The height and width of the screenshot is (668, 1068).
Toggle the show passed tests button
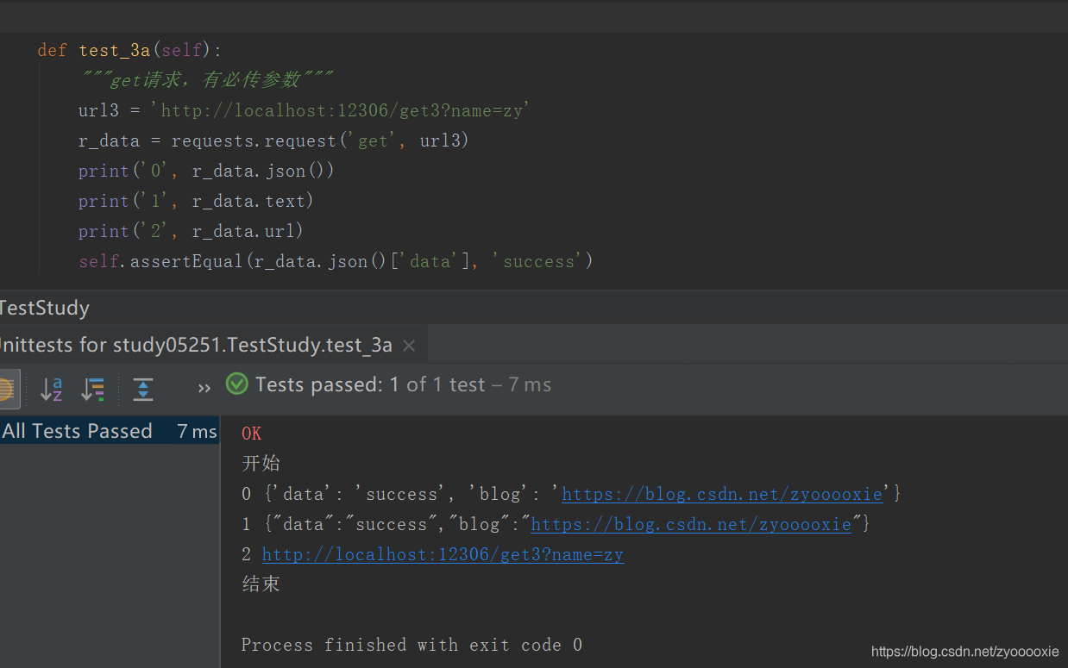[x=7, y=390]
